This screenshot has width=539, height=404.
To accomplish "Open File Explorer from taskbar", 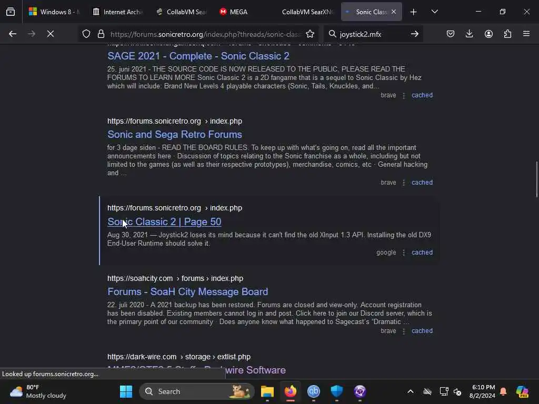I will click(267, 391).
